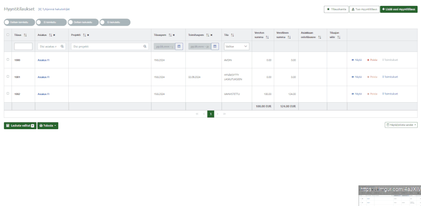421x206 pixels.
Task: Open calendar picker for Toimituspvm filter
Action: pos(215,46)
